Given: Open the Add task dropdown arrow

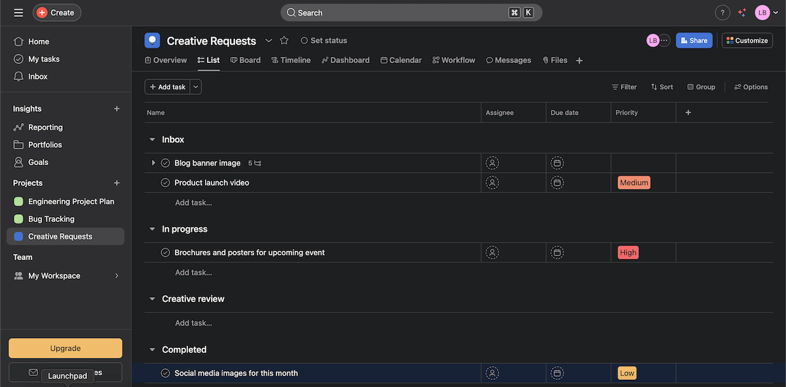Looking at the screenshot, I should tap(196, 87).
